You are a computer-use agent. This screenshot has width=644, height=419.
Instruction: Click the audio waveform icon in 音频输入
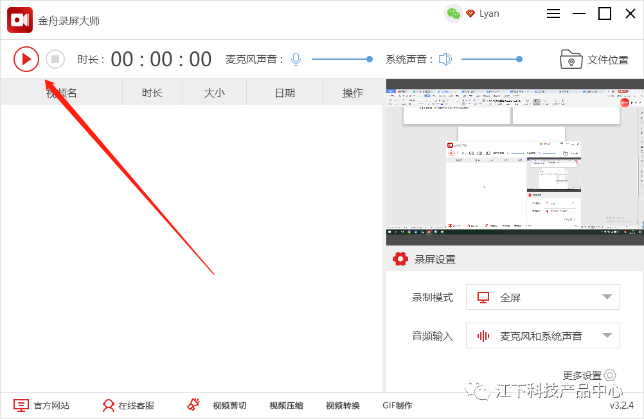483,336
